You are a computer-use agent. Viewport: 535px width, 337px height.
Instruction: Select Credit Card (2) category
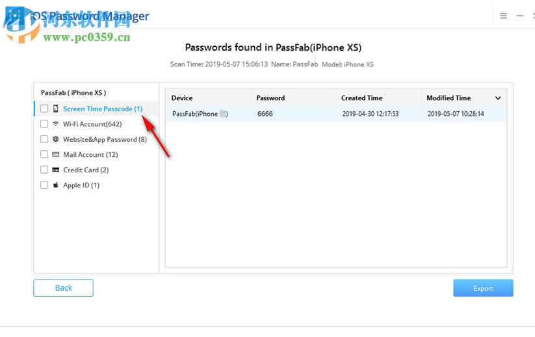86,170
